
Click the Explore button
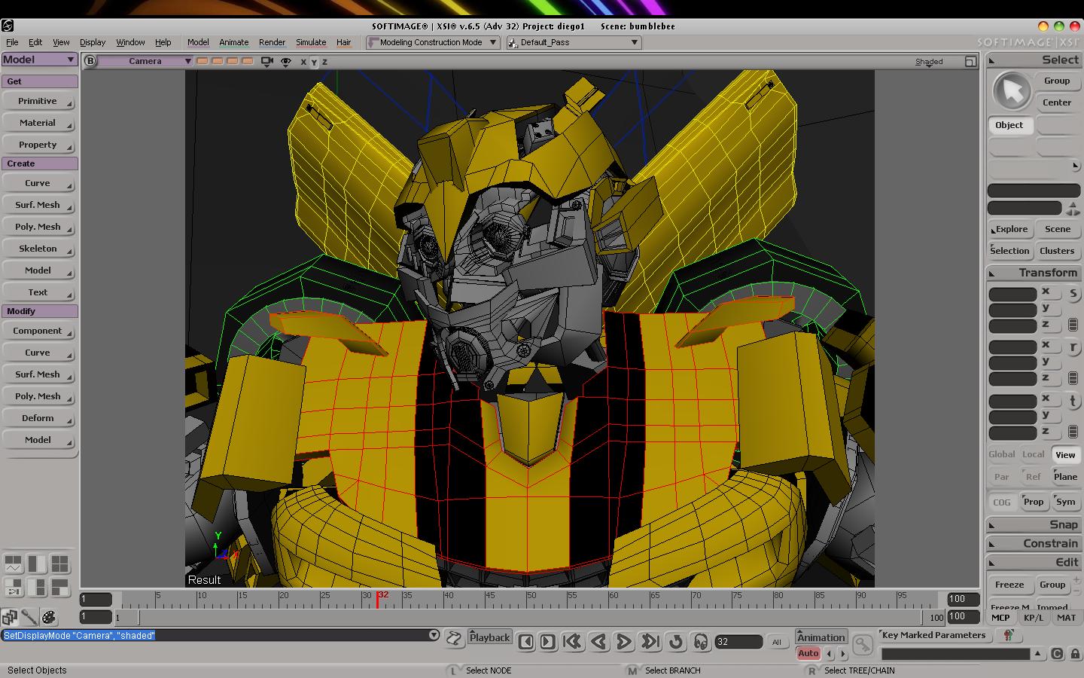[1009, 229]
